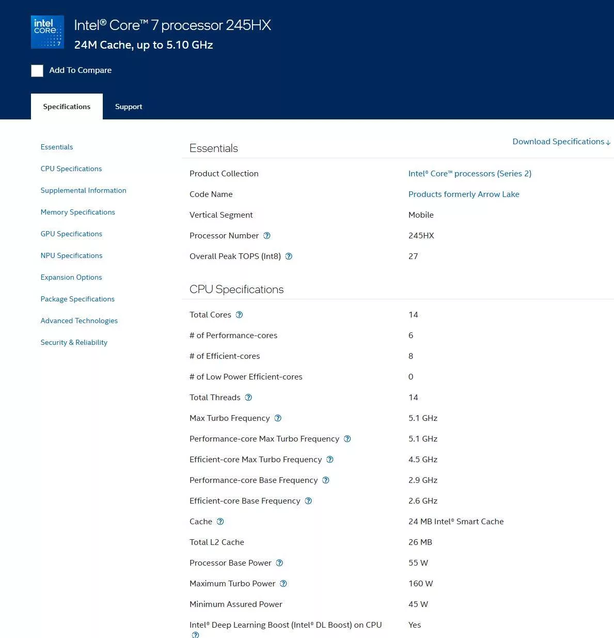Expand the Download Specifications option
Image resolution: width=614 pixels, height=638 pixels.
pyautogui.click(x=561, y=142)
